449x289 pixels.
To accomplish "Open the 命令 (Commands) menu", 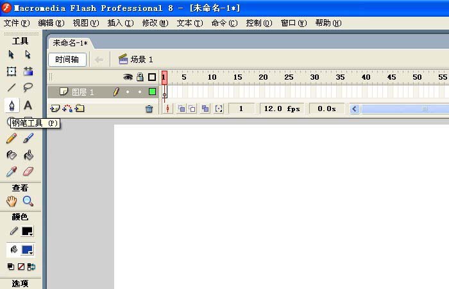I will [224, 23].
